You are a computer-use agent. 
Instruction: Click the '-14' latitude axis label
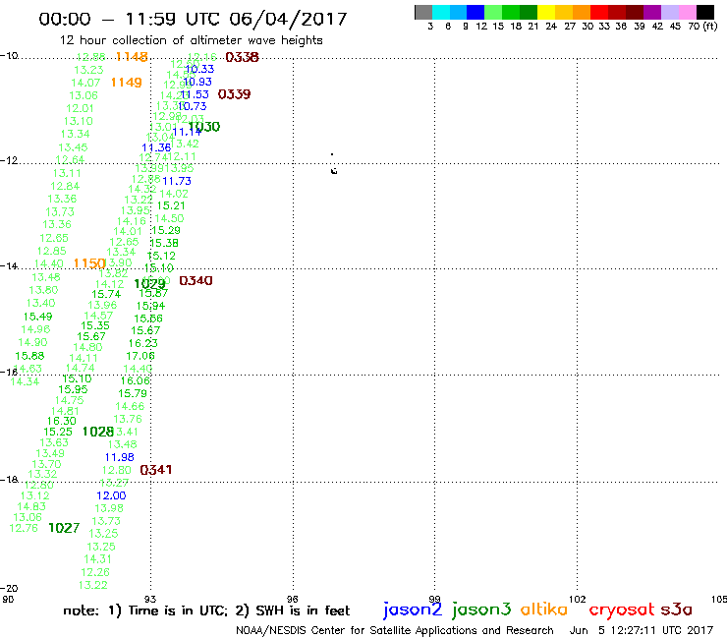[9, 266]
